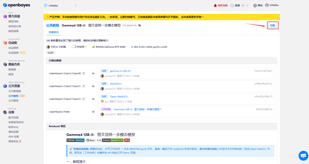Open the gemma-4-12B-it/1 dataset link
Image resolution: width=309 pixels, height=164 pixels.
coord(120,71)
